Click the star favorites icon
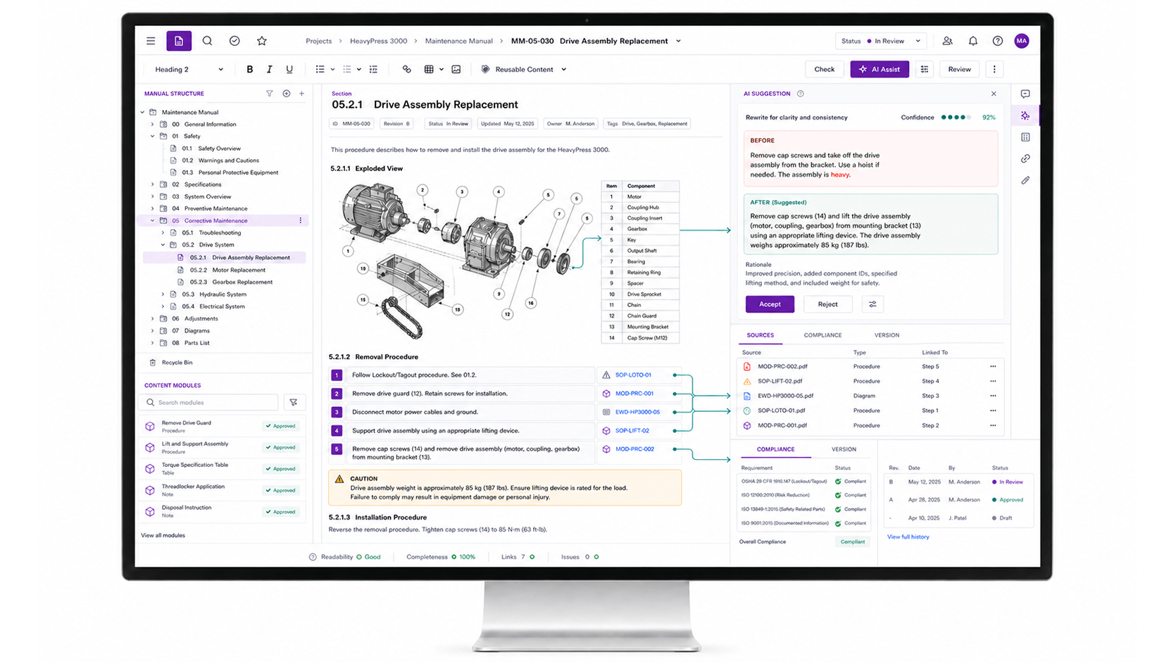The image size is (1176, 662). click(262, 41)
